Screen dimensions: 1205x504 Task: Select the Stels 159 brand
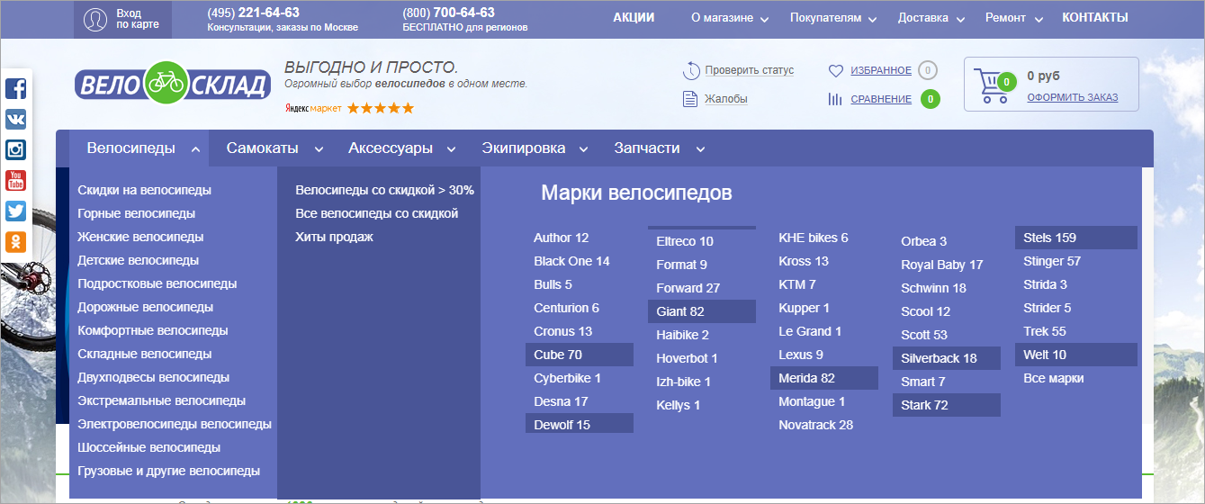(1076, 238)
